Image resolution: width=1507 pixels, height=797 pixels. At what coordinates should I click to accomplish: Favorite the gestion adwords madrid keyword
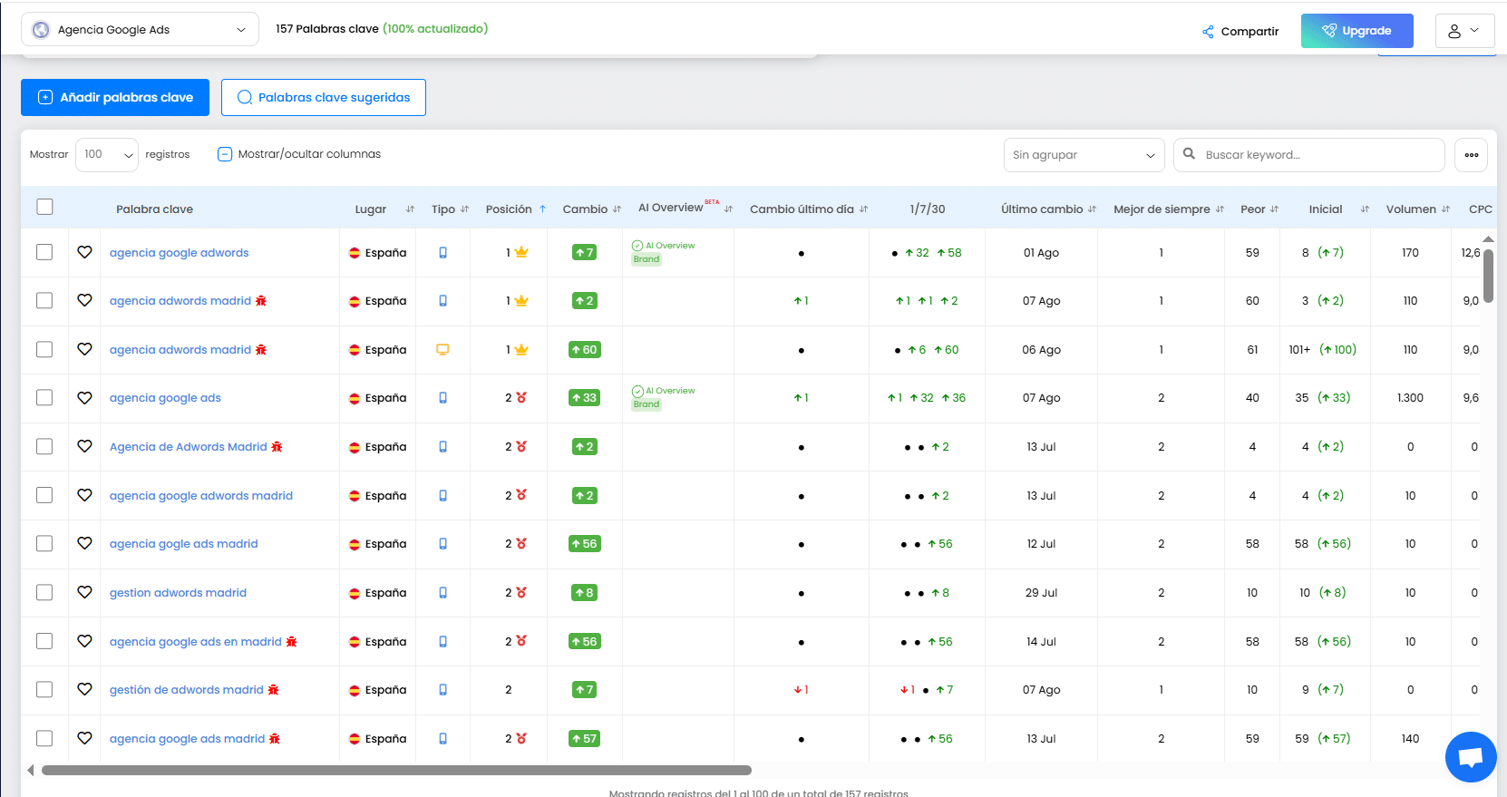tap(84, 592)
